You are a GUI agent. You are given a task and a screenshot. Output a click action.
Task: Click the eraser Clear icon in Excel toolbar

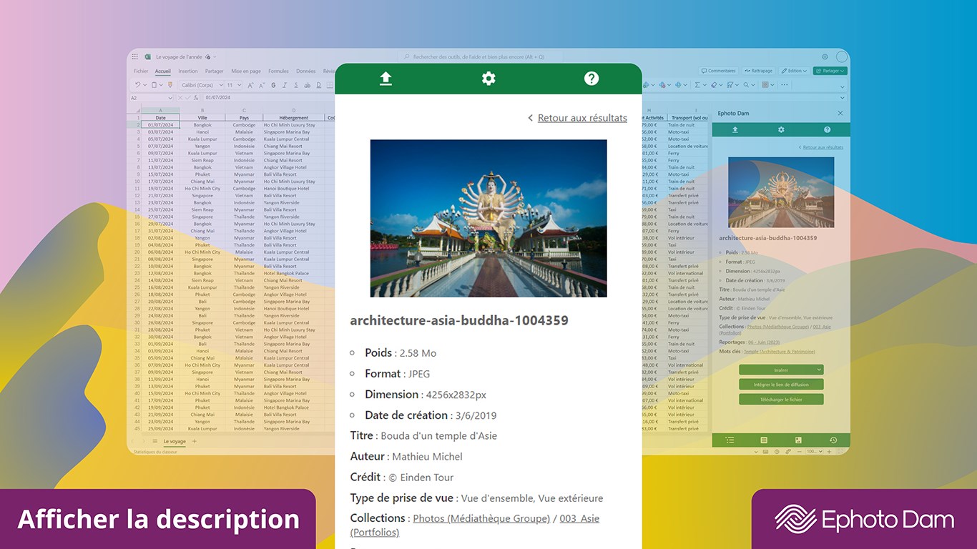[714, 85]
